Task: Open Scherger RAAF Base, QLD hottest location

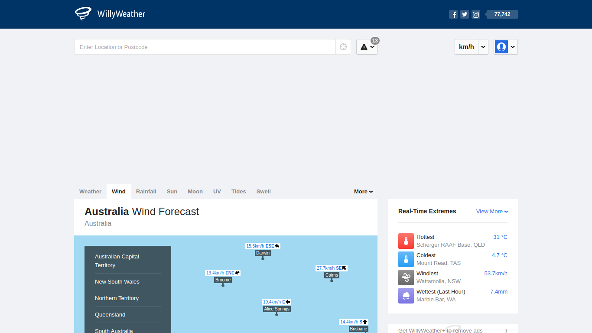Action: pyautogui.click(x=451, y=245)
